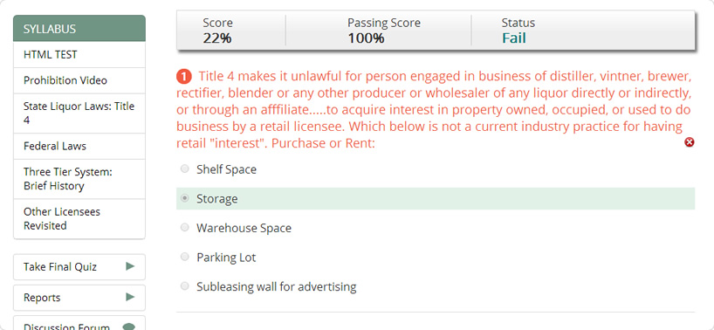
Task: Select the Storage radio button
Action: click(x=184, y=198)
